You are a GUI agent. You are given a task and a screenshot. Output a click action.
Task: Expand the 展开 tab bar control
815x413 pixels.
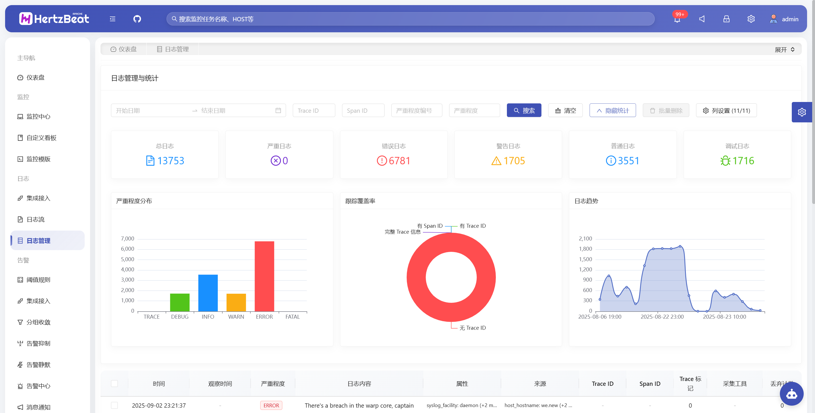784,50
